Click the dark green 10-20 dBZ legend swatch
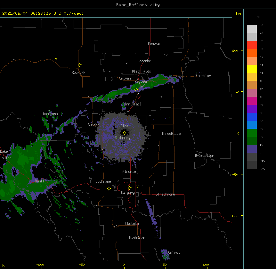Image resolution: width=276 pixels, height=269 pixels. pos(252,141)
